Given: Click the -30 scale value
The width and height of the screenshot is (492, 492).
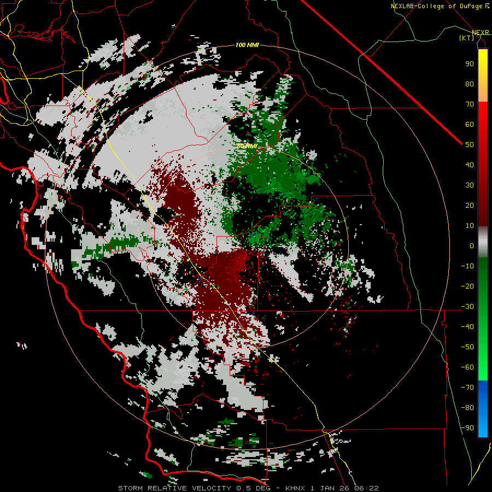Looking at the screenshot, I should [467, 307].
